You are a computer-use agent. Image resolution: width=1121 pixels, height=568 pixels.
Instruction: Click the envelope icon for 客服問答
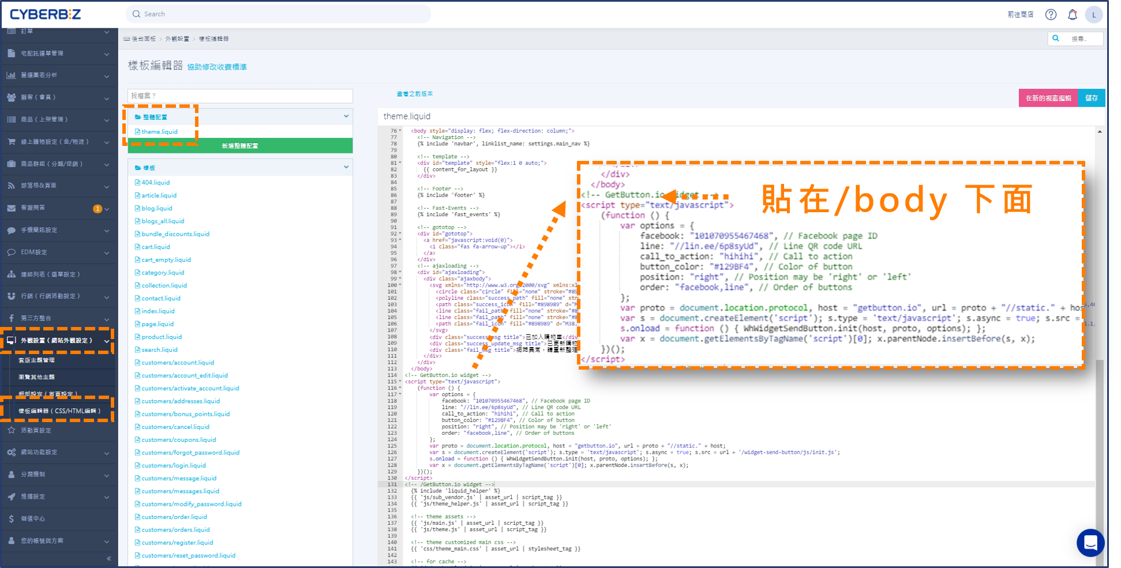[x=12, y=208]
